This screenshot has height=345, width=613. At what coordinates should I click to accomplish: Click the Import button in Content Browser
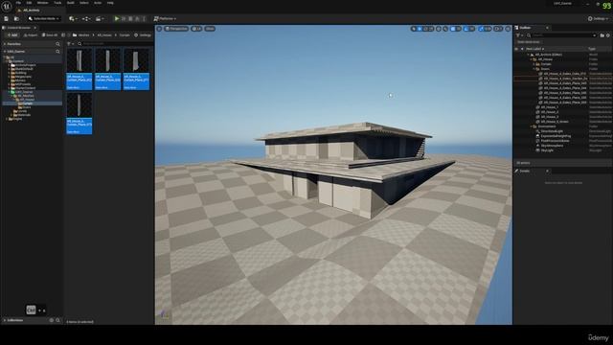[x=31, y=35]
